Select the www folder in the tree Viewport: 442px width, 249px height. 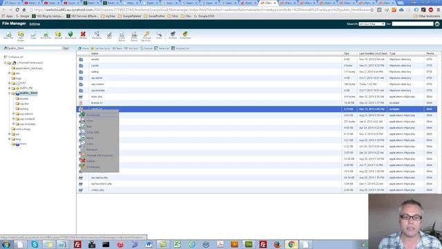23,144
